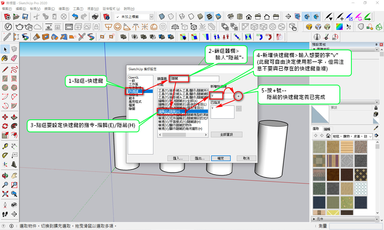The height and width of the screenshot is (230, 384).
Task: Open the 未加上標籤 tag dropdown
Action: pos(151,17)
